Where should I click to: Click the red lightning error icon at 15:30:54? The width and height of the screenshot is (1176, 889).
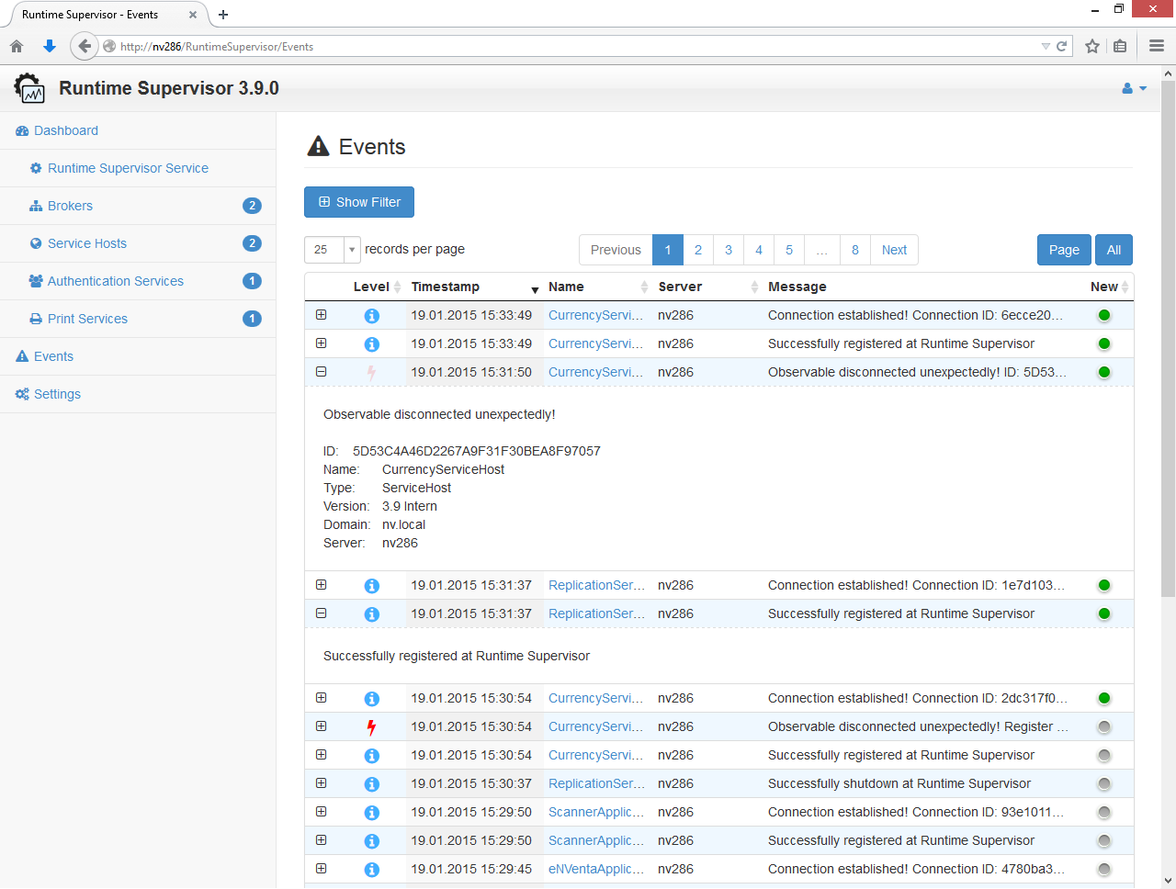(x=372, y=726)
